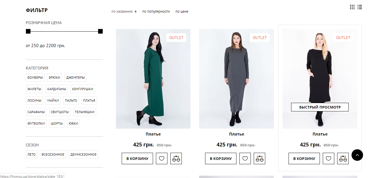Viewport: 378px width, 178px height.
Task: Compare the green dress product
Action: coord(176,158)
